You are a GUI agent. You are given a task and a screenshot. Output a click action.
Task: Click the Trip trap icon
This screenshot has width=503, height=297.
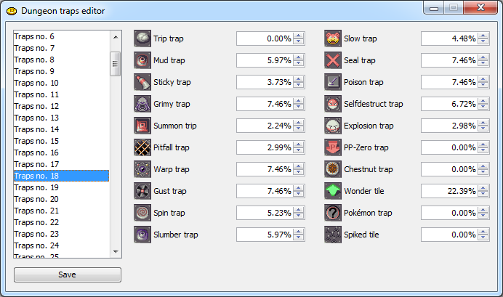pyautogui.click(x=142, y=38)
